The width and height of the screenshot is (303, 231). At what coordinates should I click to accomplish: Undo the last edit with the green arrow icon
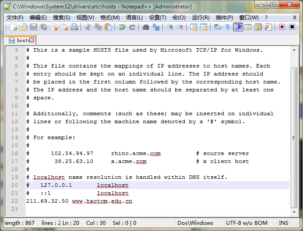click(x=122, y=27)
